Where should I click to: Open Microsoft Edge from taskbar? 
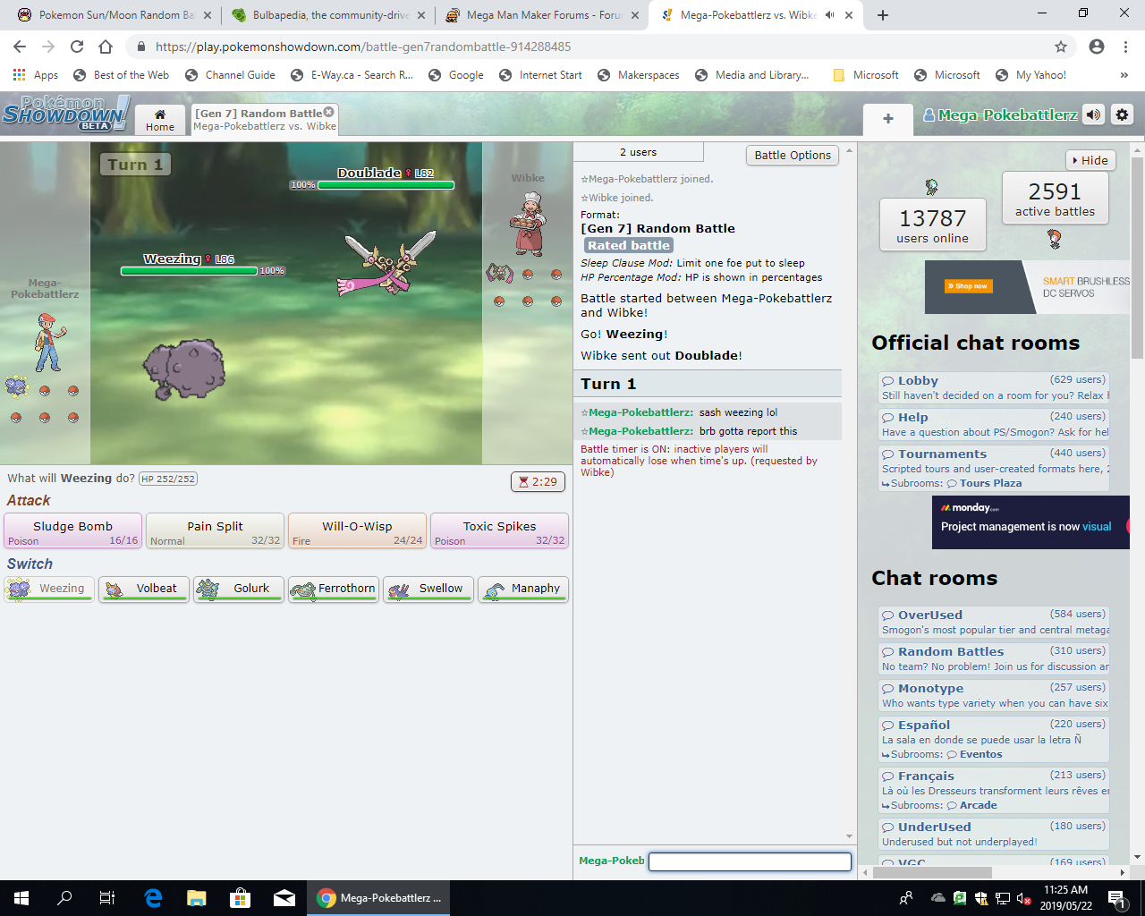(153, 898)
